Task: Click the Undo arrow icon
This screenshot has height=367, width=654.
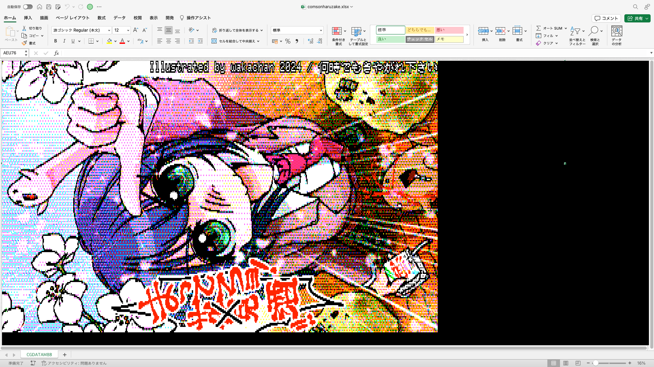Action: coord(67,7)
